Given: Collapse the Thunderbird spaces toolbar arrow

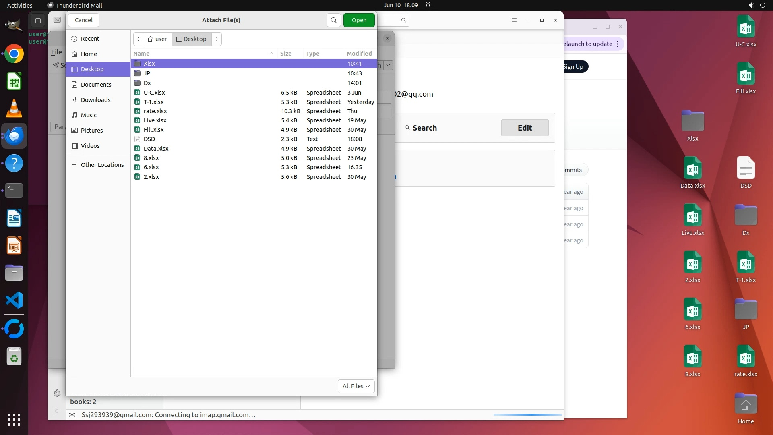Looking at the screenshot, I should pyautogui.click(x=57, y=411).
